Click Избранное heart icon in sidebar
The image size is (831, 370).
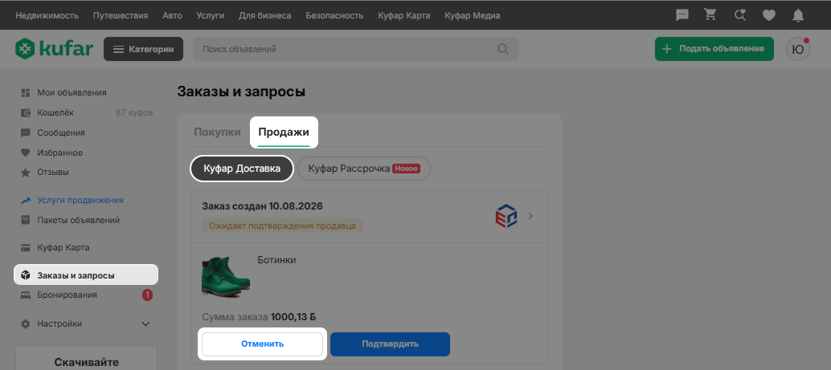(x=25, y=152)
